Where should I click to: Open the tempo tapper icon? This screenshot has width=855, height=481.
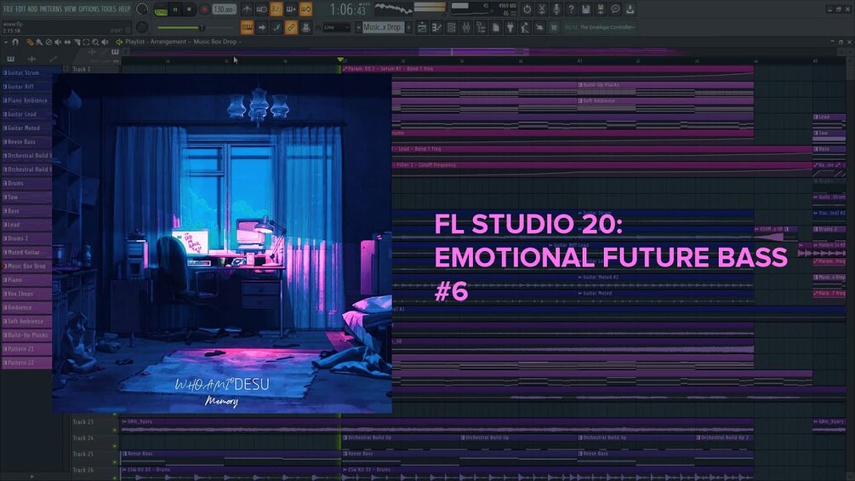[525, 27]
